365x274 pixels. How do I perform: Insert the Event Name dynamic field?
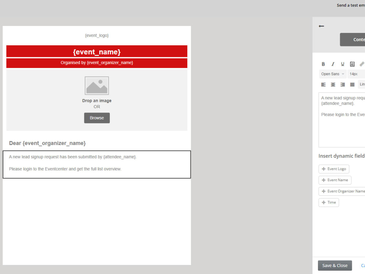pyautogui.click(x=335, y=180)
